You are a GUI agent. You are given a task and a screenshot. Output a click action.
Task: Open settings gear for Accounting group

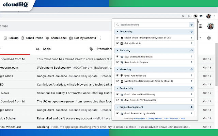(191, 32)
